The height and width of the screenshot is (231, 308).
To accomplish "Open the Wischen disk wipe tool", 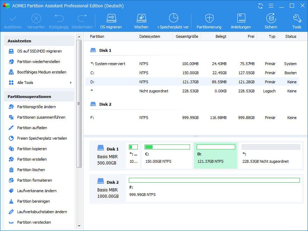I will pos(141,21).
